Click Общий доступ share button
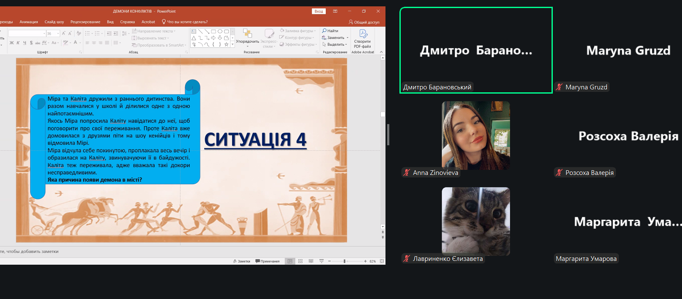Screen dimensions: 682x299 click(x=364, y=22)
